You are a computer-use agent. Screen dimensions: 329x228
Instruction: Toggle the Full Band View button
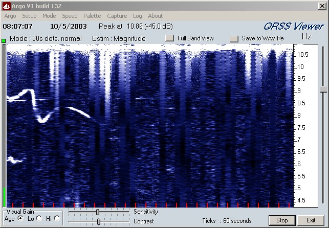pos(169,38)
